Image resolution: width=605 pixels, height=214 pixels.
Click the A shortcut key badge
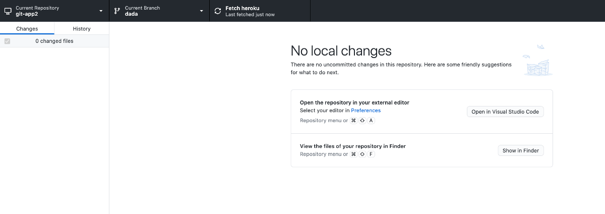(371, 121)
